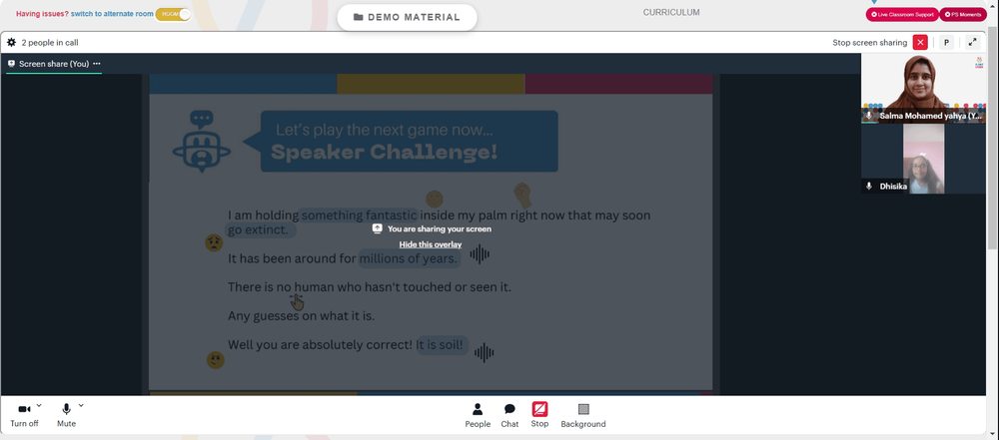
Task: Click the highlighted 'millions of years.' phrase
Action: [409, 258]
